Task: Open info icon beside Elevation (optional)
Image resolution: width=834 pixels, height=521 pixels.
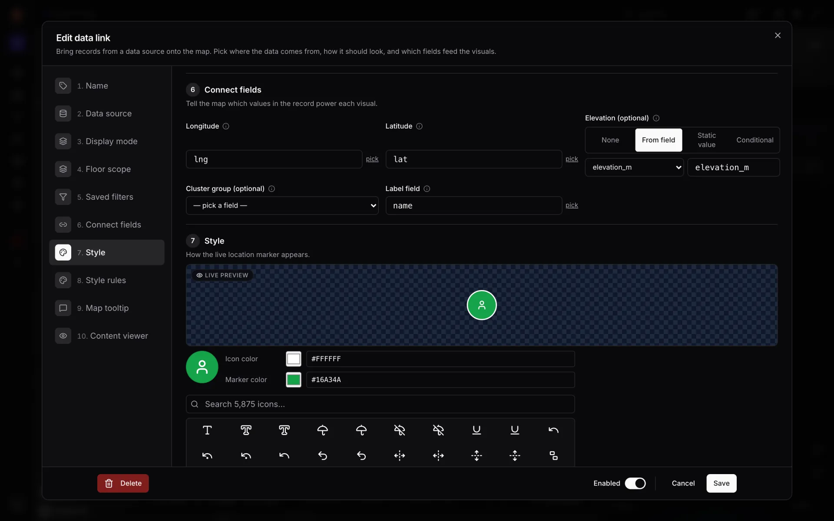Action: pyautogui.click(x=656, y=118)
